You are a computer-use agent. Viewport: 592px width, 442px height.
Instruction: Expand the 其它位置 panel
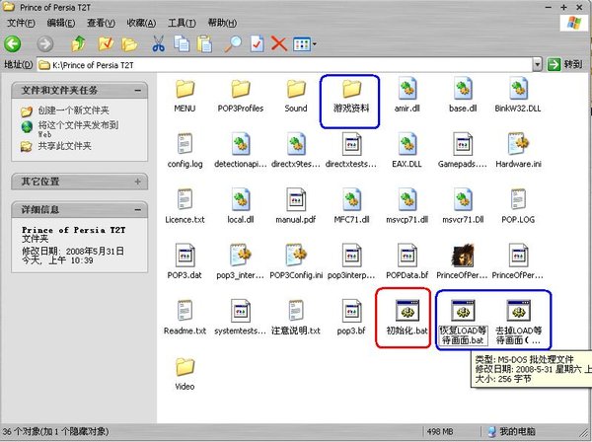[138, 182]
